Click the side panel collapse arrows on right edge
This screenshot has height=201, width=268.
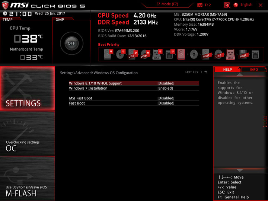click(x=265, y=126)
